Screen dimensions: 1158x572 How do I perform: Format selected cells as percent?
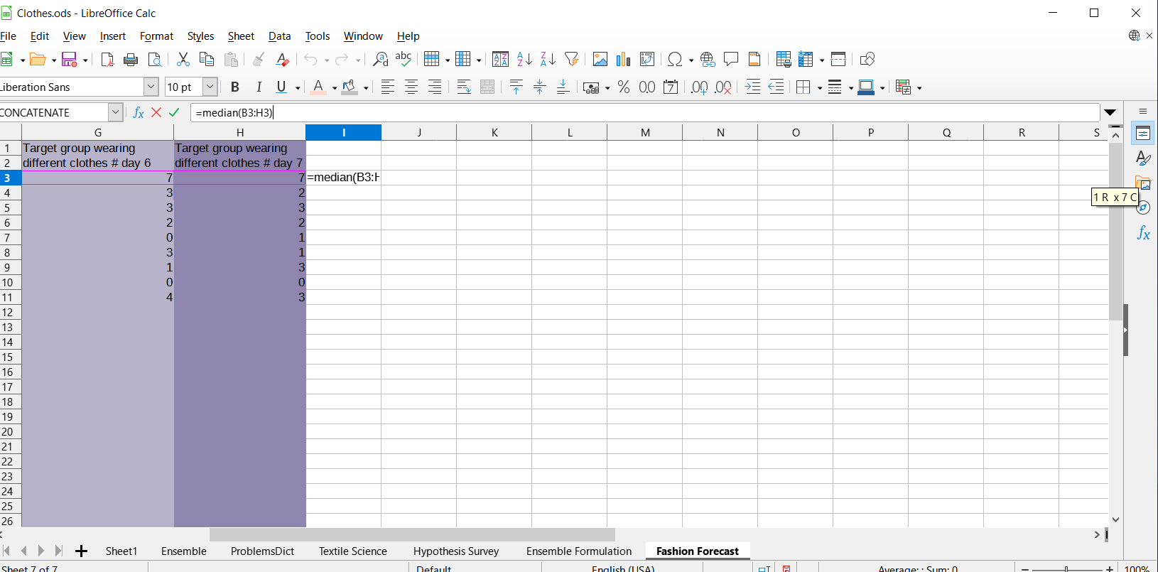pyautogui.click(x=624, y=87)
